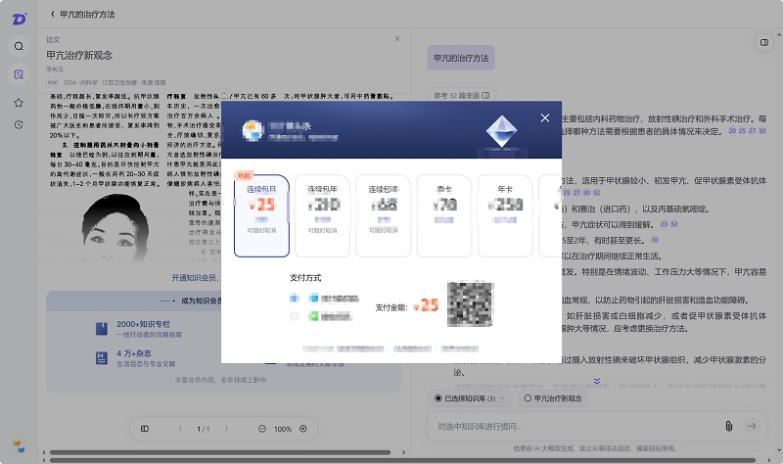783x464 pixels.
Task: Click the 对选中知识库进行提问 input field
Action: pyautogui.click(x=575, y=426)
